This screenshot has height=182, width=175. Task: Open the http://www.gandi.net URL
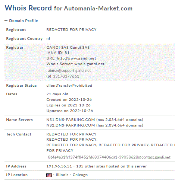(76, 58)
